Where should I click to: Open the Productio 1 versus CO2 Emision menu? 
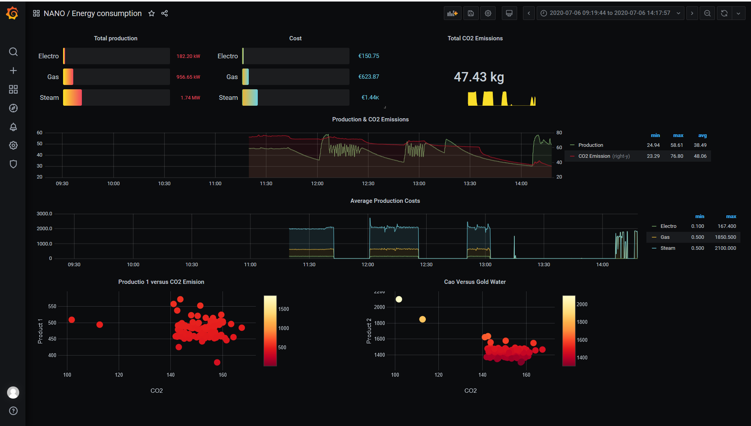(x=161, y=282)
